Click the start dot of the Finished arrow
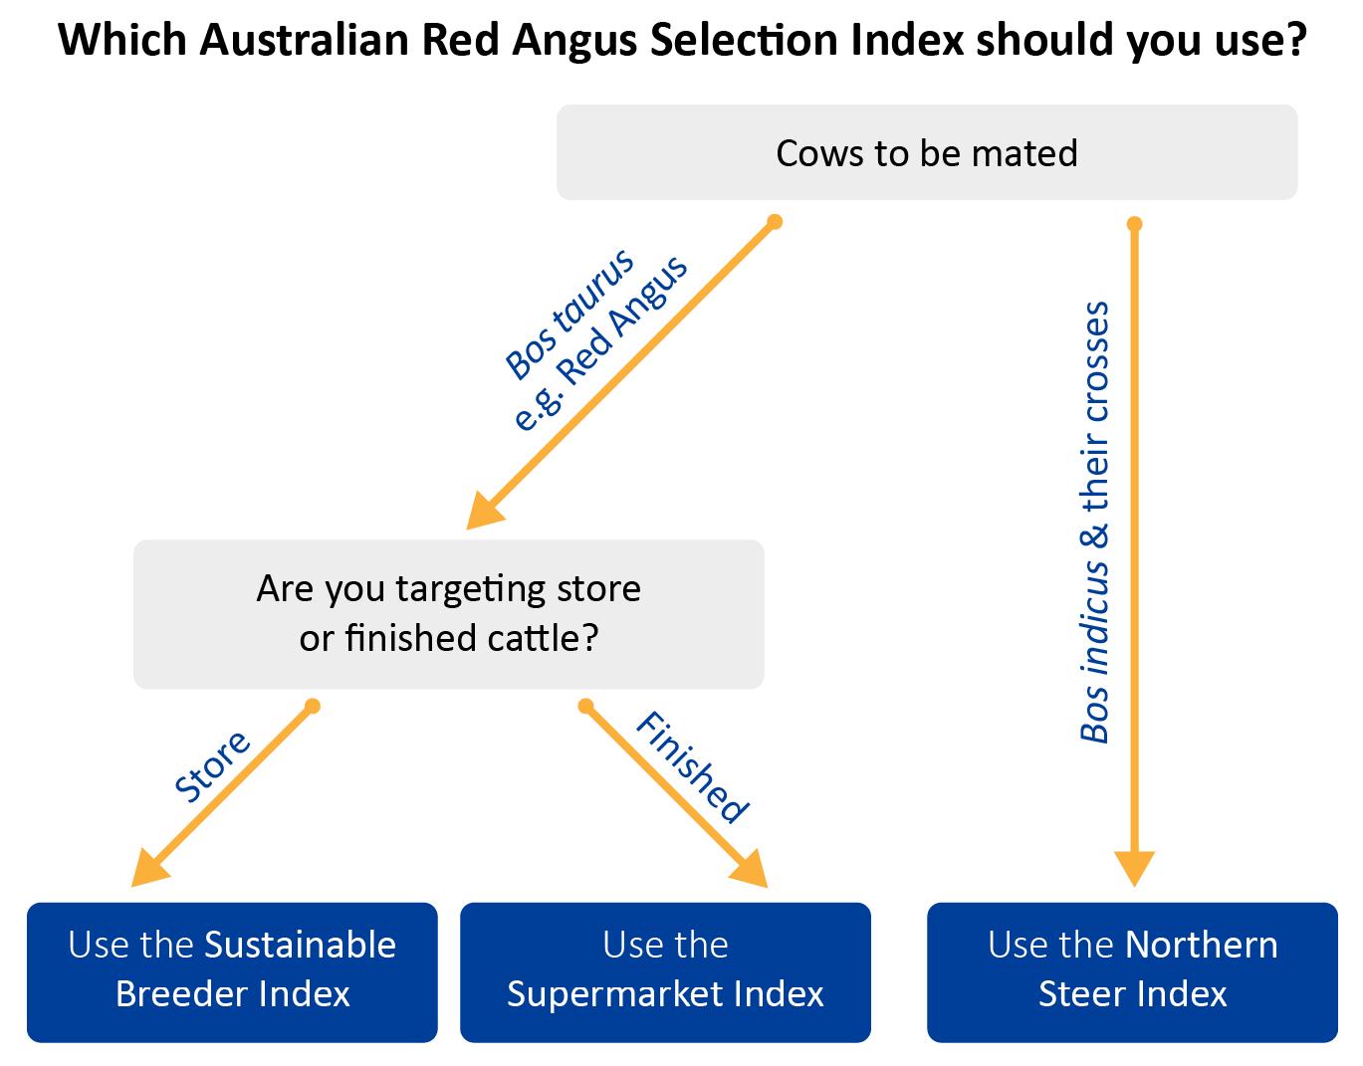This screenshot has width=1363, height=1066. 585,707
